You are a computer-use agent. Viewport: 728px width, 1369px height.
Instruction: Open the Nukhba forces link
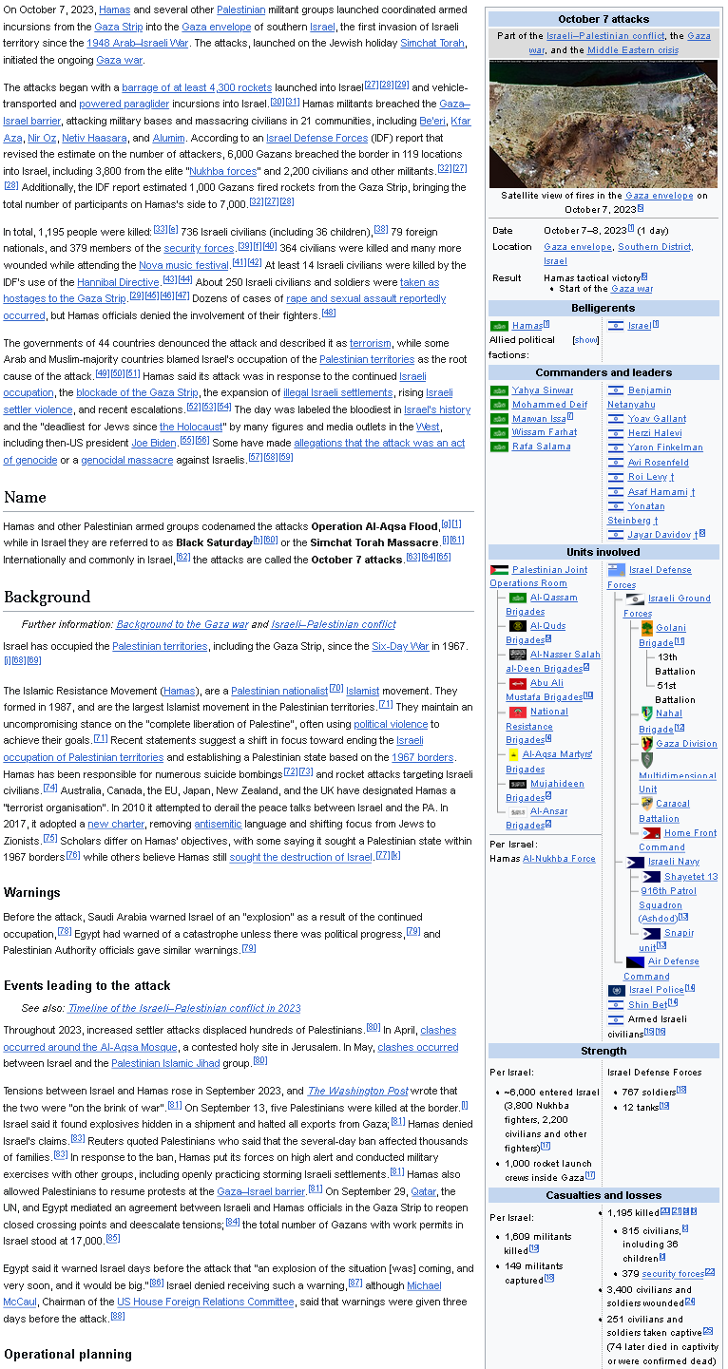coord(223,171)
